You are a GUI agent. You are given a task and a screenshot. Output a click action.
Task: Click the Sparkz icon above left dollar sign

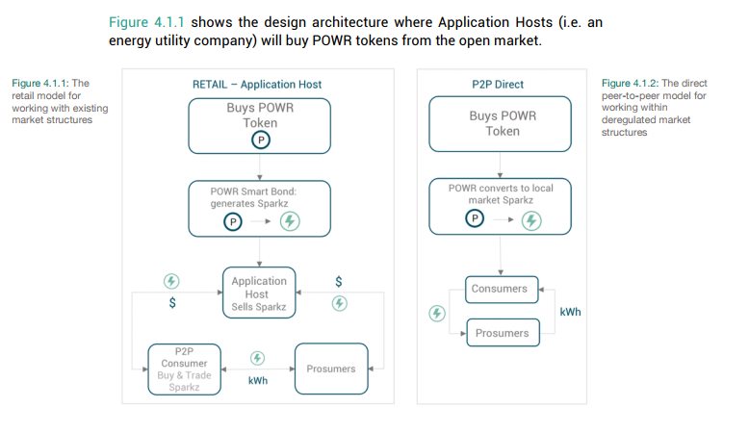pyautogui.click(x=171, y=281)
